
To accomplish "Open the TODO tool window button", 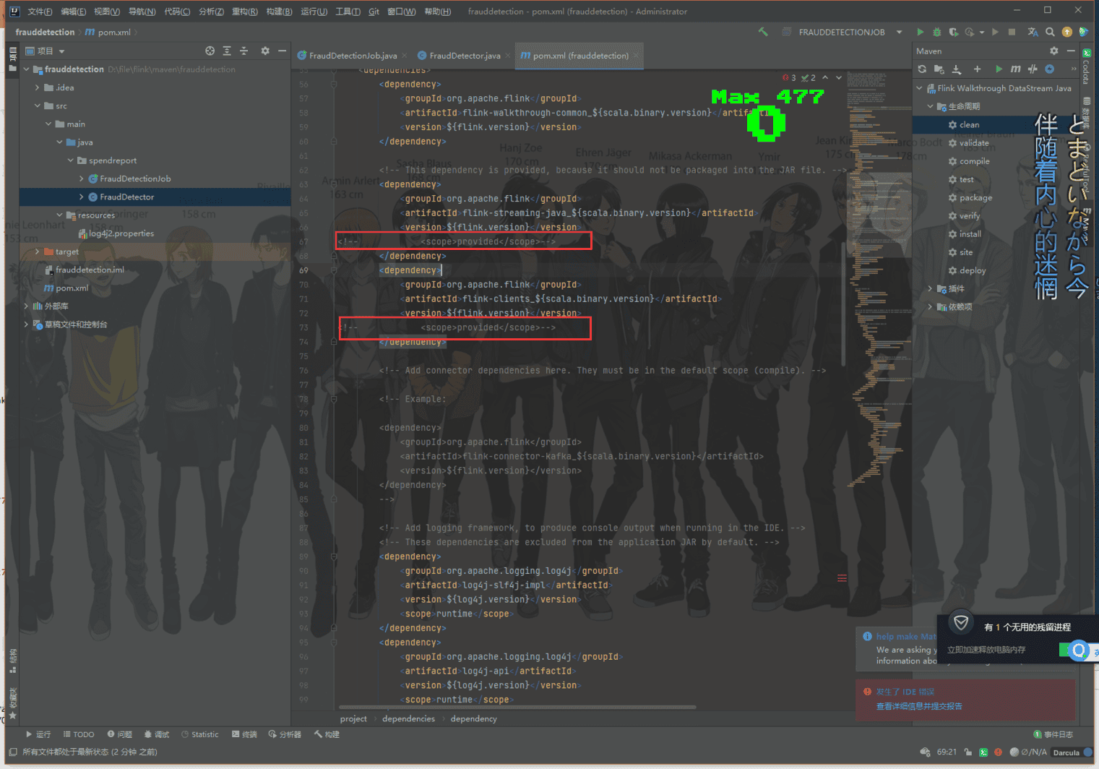I will click(79, 734).
